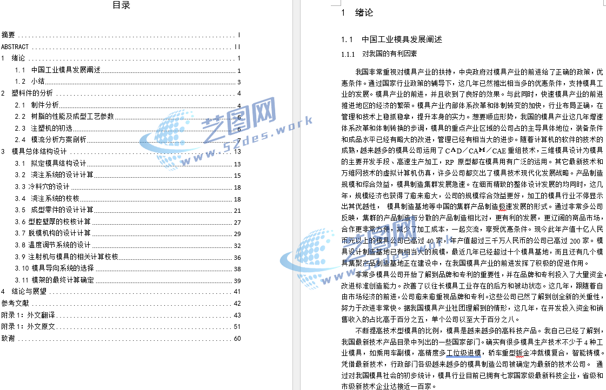
Task: Click contents entry '3.6 型腔壁厚的校核计算'
Action: (x=128, y=222)
